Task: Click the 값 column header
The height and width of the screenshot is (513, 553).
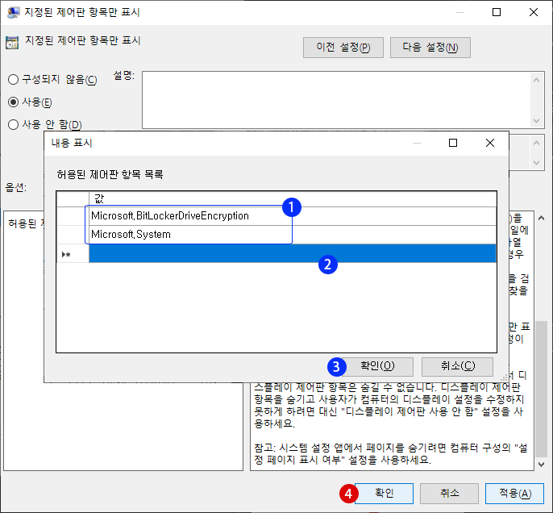Action: coord(293,199)
